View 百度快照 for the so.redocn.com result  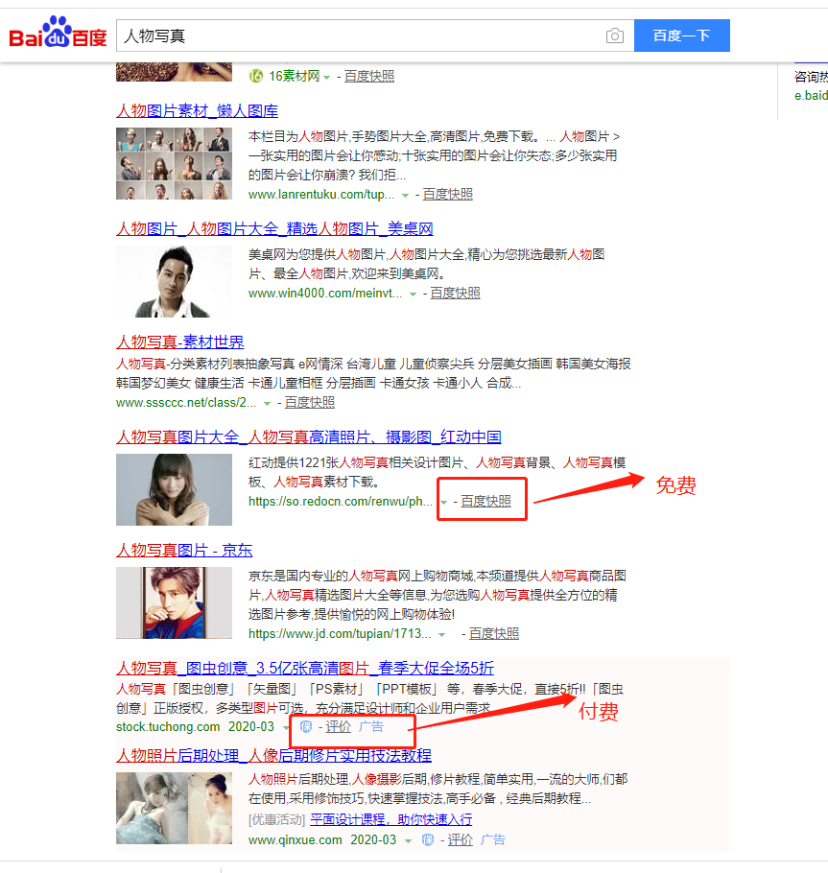pyautogui.click(x=485, y=501)
